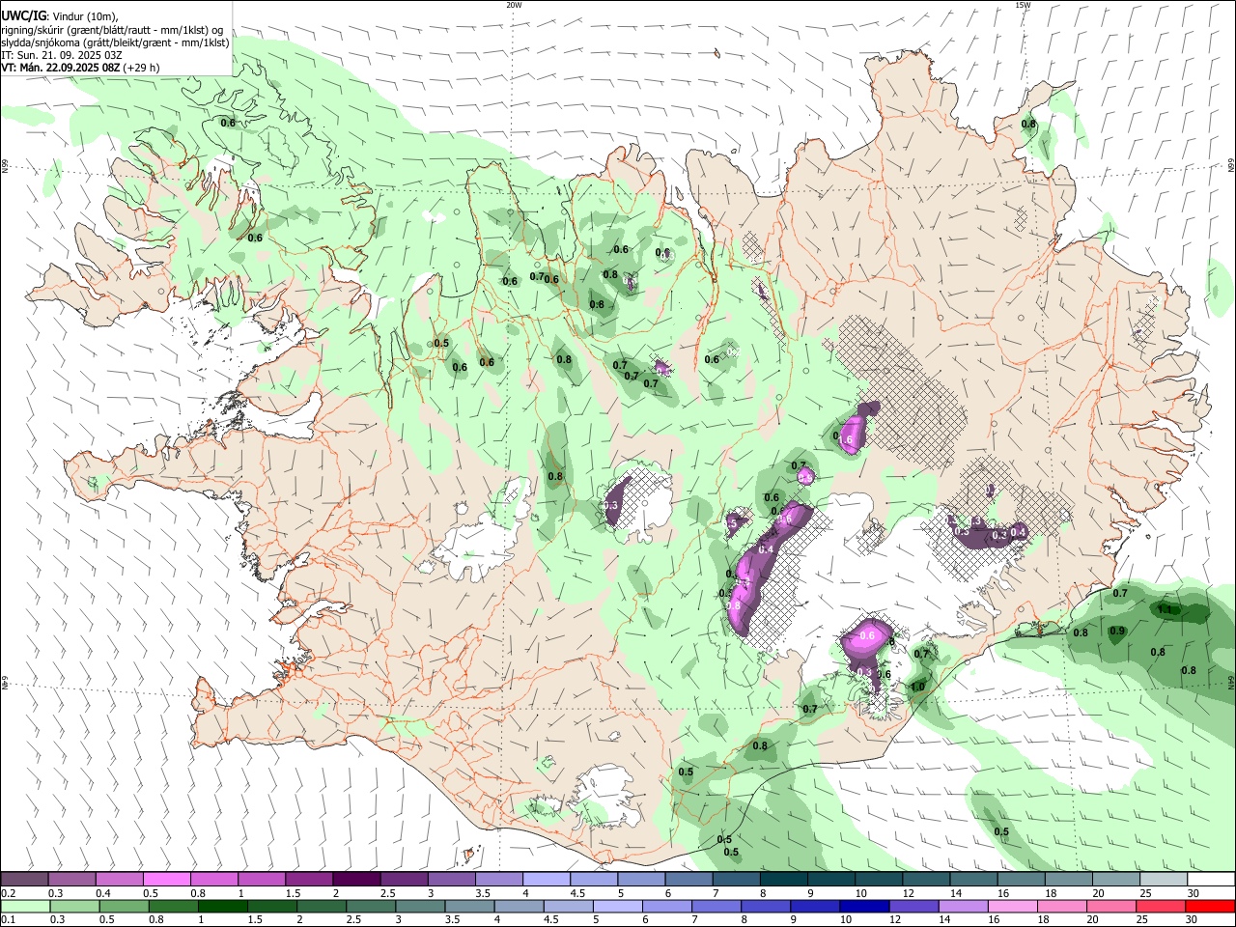Click the bottom-row green swatch labeled 0.5

coord(124,906)
